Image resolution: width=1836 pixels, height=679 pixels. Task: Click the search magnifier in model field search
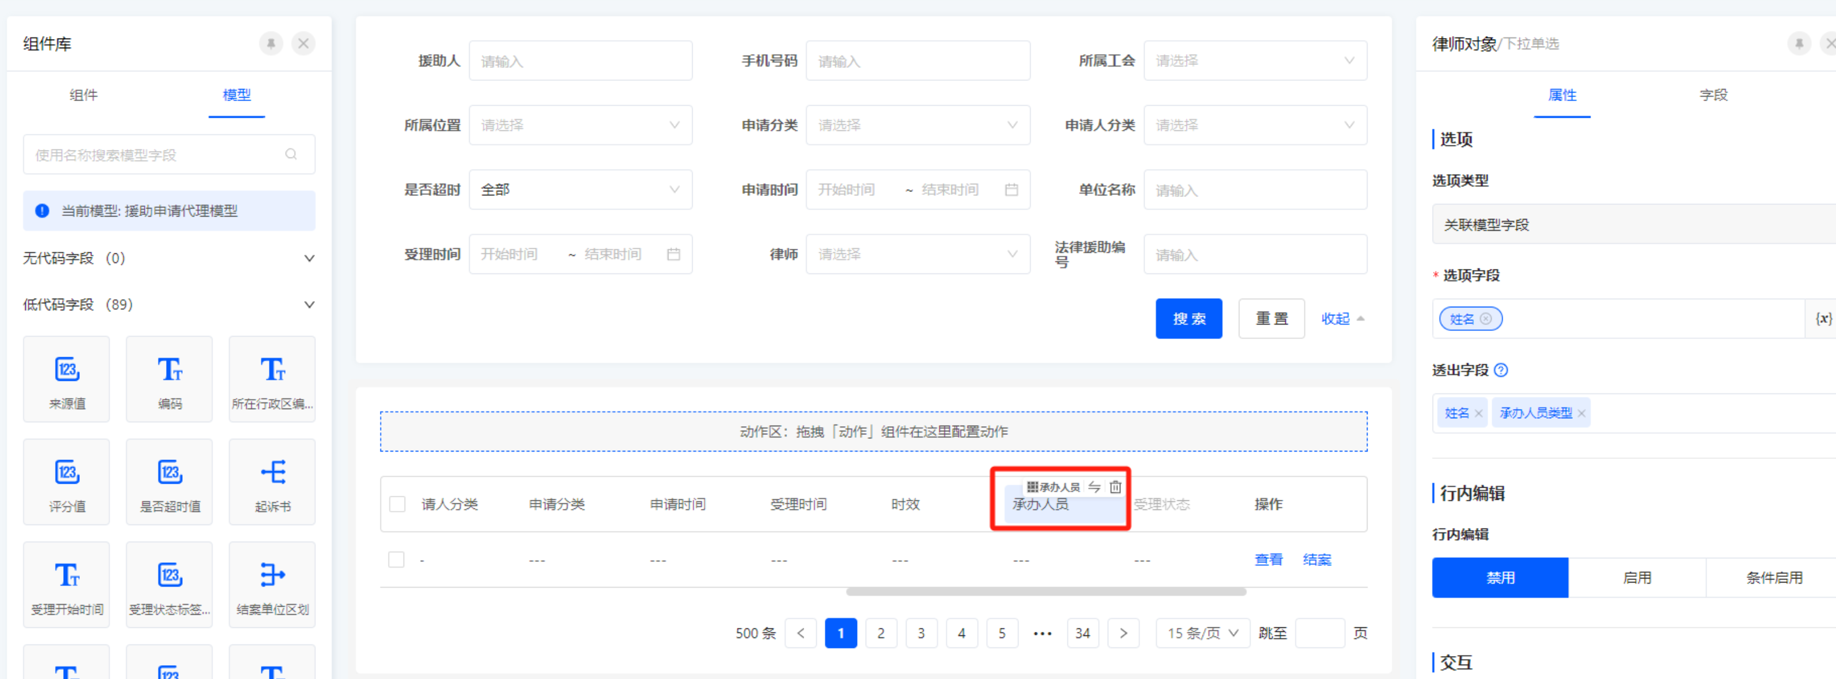pyautogui.click(x=291, y=154)
